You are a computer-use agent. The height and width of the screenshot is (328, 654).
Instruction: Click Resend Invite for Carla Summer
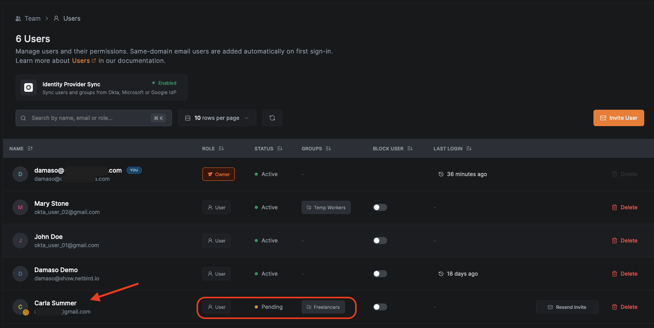point(567,307)
